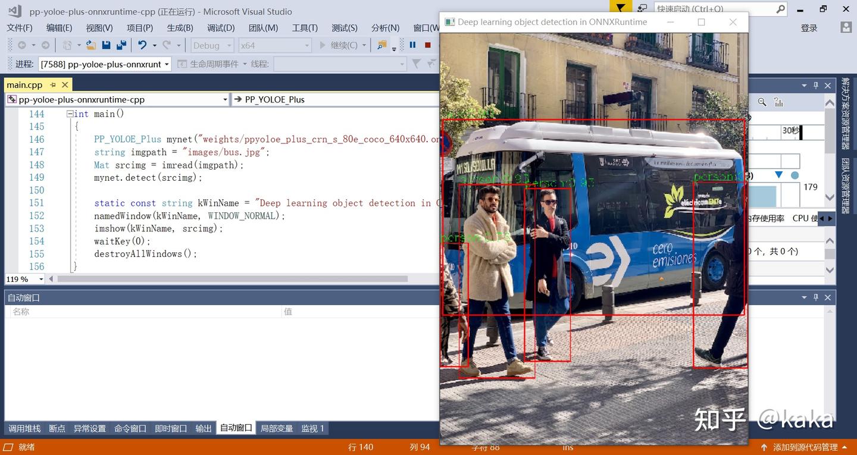Viewport: 857px width, 455px height.
Task: Open the 调试(D) menu
Action: (x=220, y=27)
